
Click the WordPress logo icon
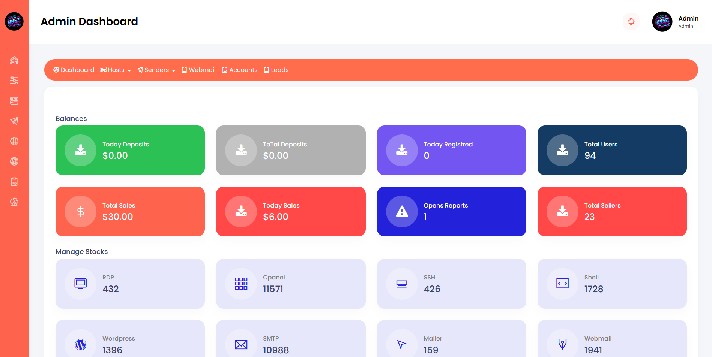pyautogui.click(x=80, y=344)
